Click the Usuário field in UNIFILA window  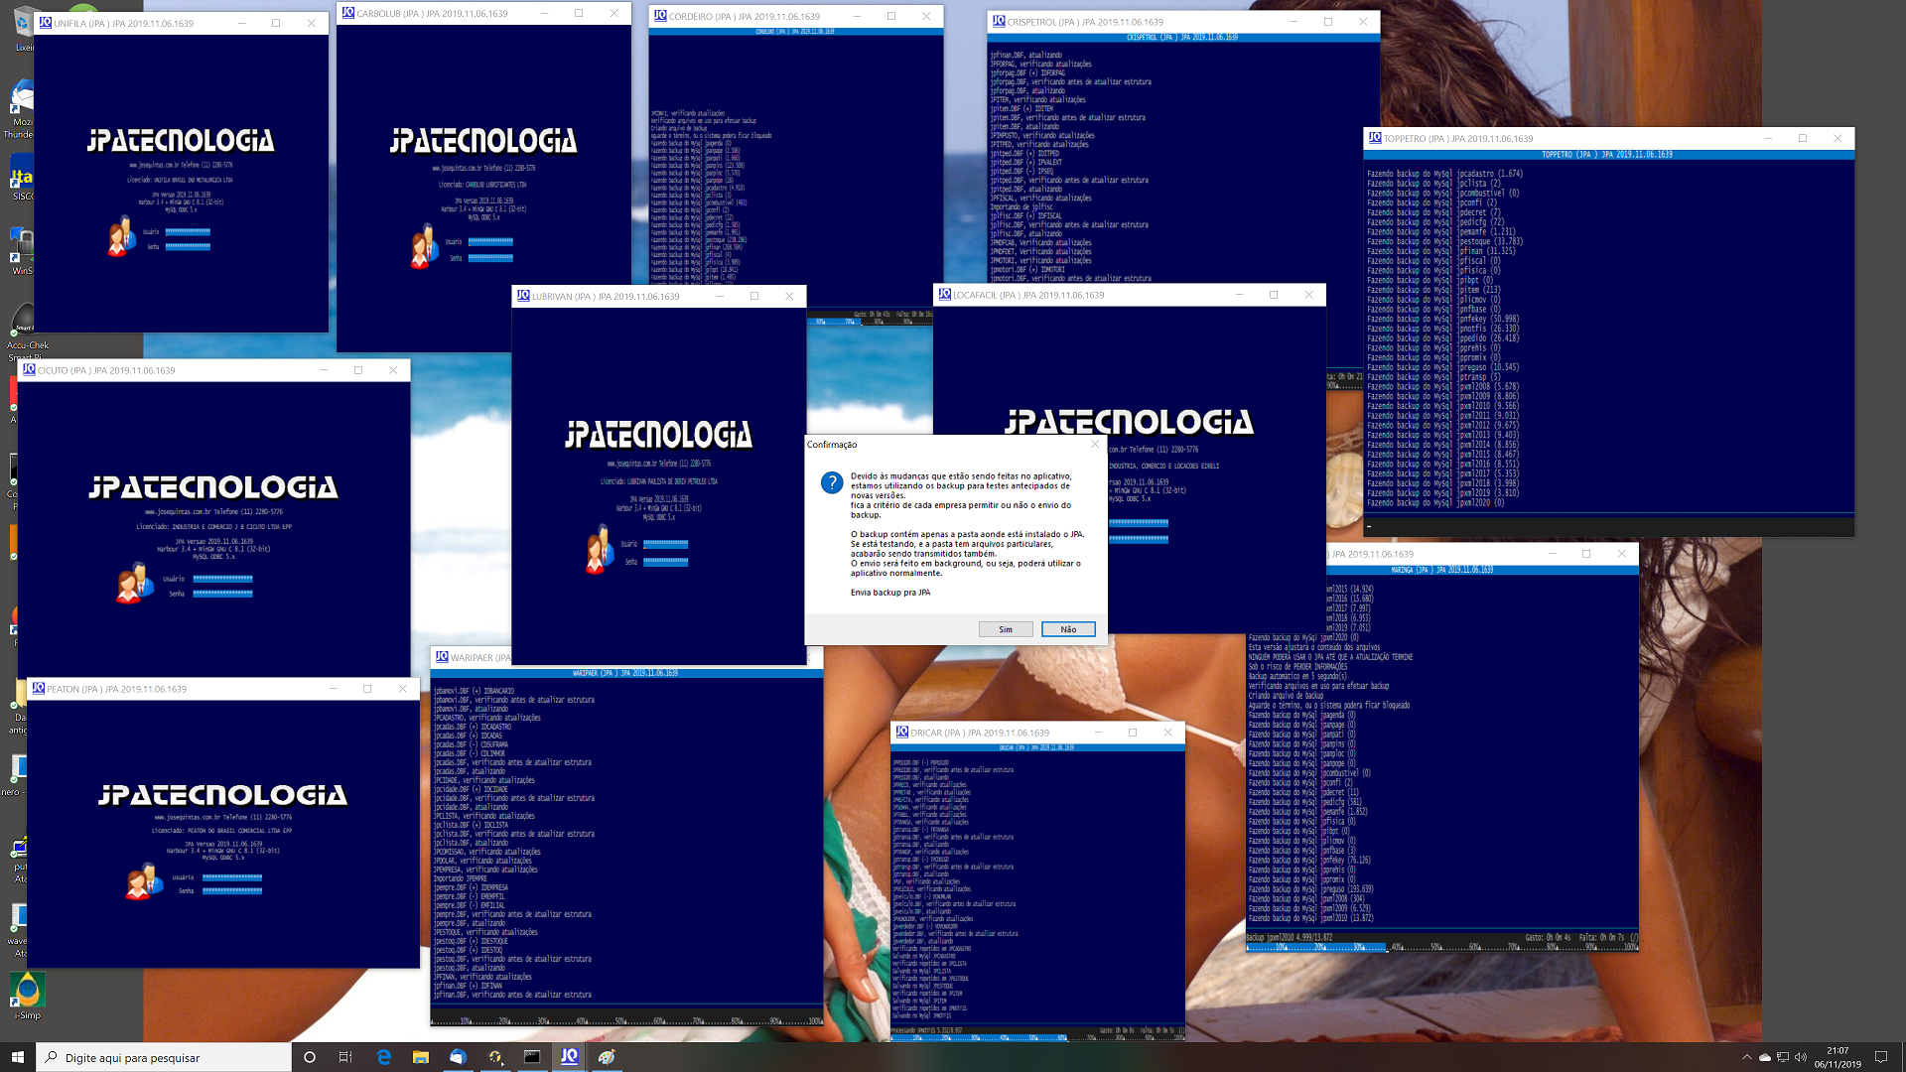click(188, 232)
